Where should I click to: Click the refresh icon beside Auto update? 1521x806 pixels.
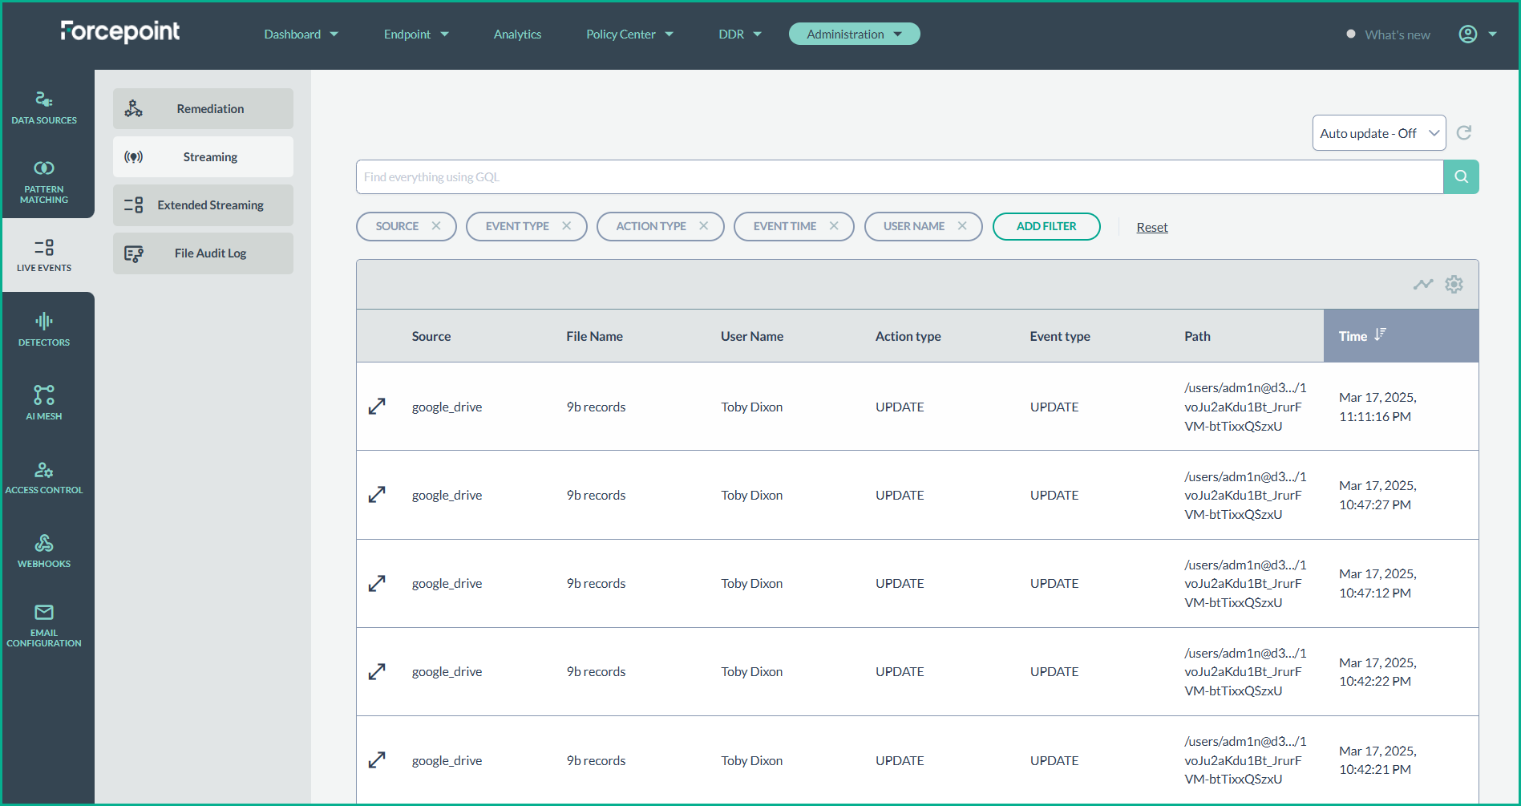click(x=1463, y=133)
